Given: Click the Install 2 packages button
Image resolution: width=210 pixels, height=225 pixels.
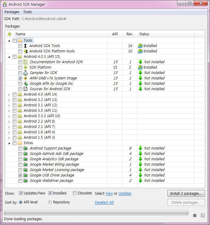Looking at the screenshot, I should coord(186,194).
